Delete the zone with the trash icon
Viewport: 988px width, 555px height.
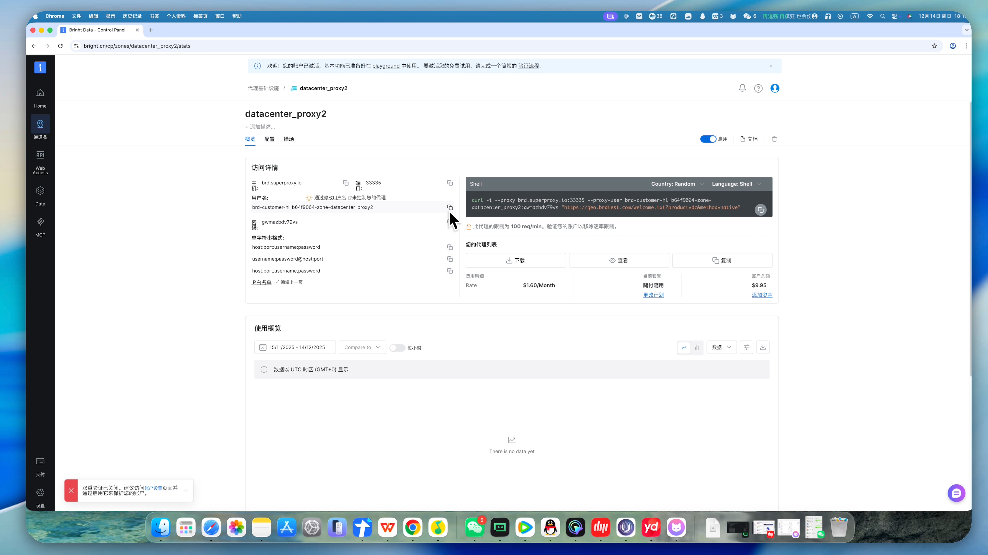point(774,139)
